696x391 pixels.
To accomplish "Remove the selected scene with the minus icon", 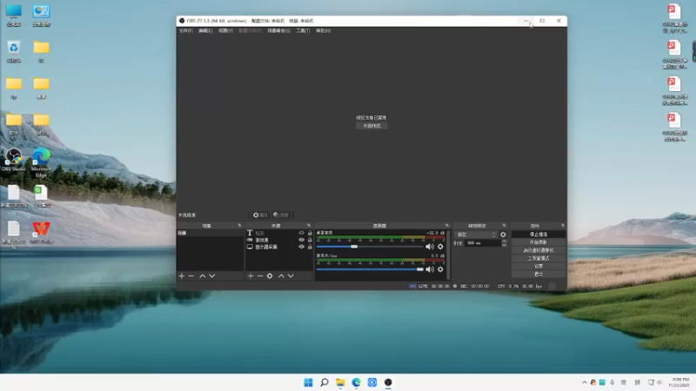I will tap(191, 275).
